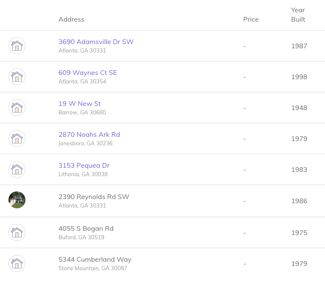
Task: Click house icon beside 5344 Cumberland Way
Action: tap(17, 263)
